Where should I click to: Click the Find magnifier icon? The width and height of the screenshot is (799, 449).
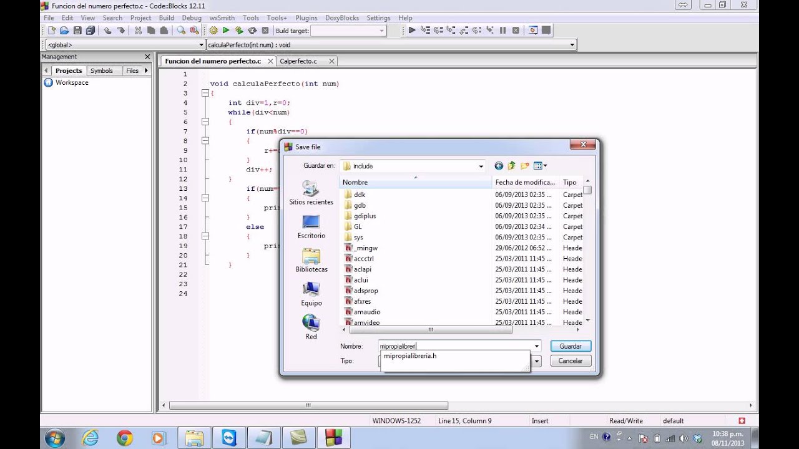point(181,31)
